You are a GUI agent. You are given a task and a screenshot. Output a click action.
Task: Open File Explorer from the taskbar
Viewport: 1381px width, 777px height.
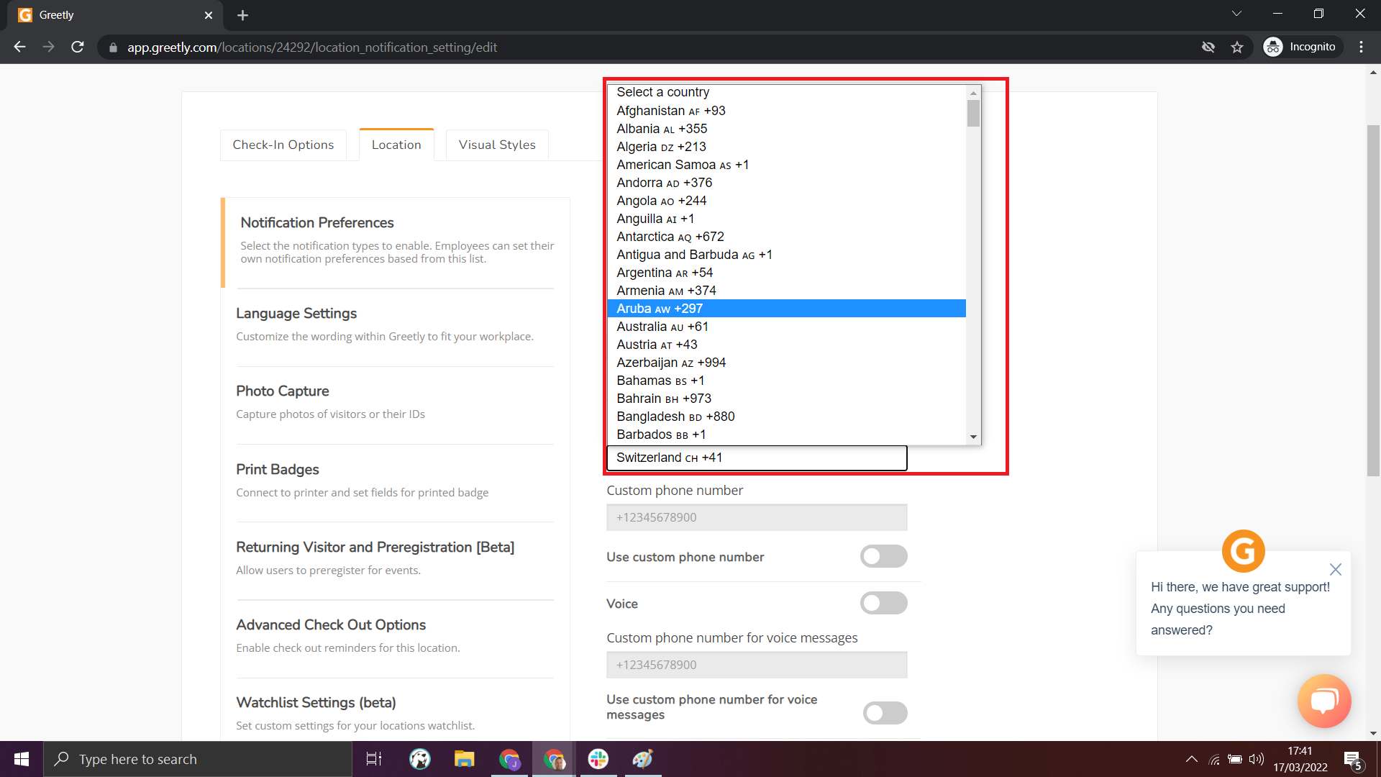pyautogui.click(x=465, y=759)
